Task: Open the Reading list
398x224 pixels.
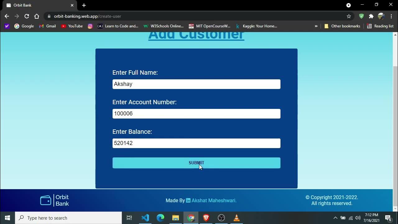Action: (380, 26)
